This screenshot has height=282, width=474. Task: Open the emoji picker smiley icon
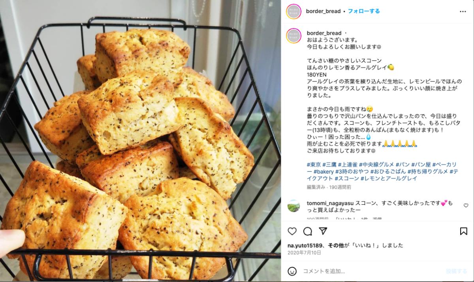(x=292, y=271)
